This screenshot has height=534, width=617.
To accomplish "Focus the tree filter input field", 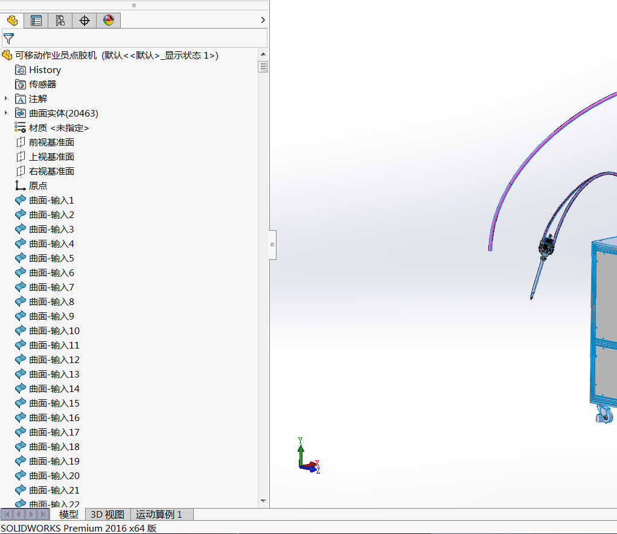I will tap(135, 39).
